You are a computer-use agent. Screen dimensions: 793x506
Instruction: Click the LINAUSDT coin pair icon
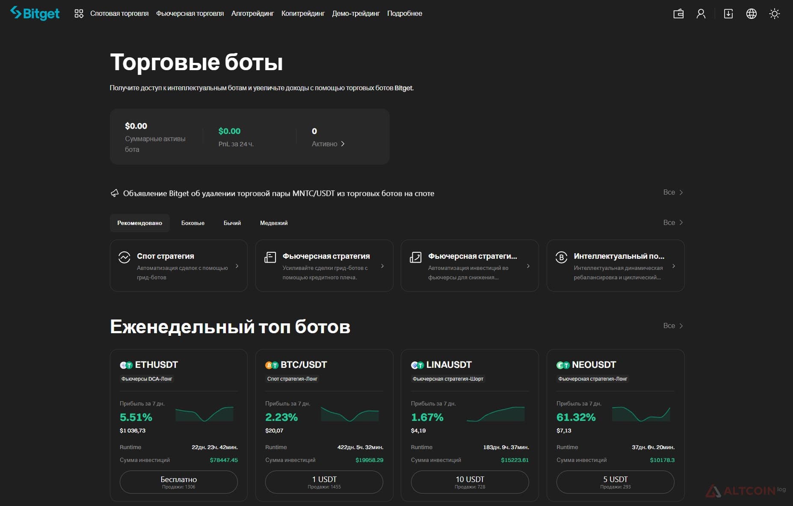(417, 365)
